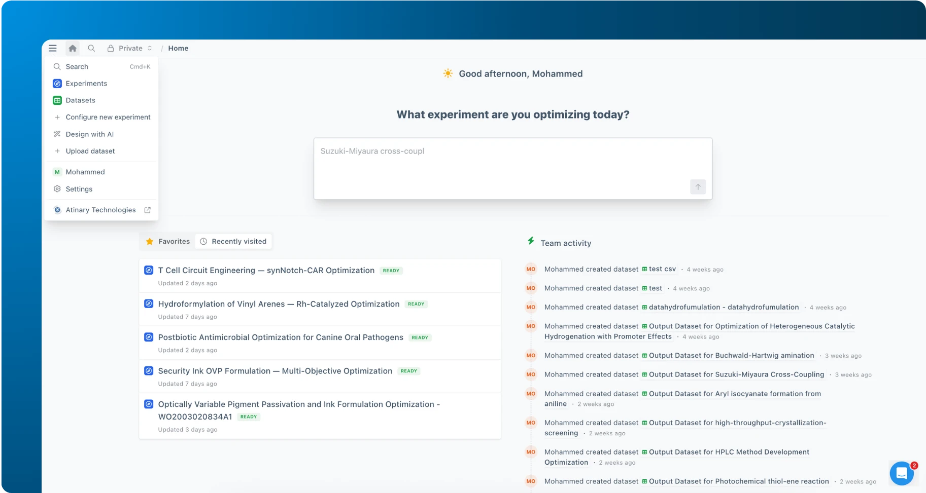The image size is (926, 493).
Task: Click the submit arrow button in prompt box
Action: [698, 187]
